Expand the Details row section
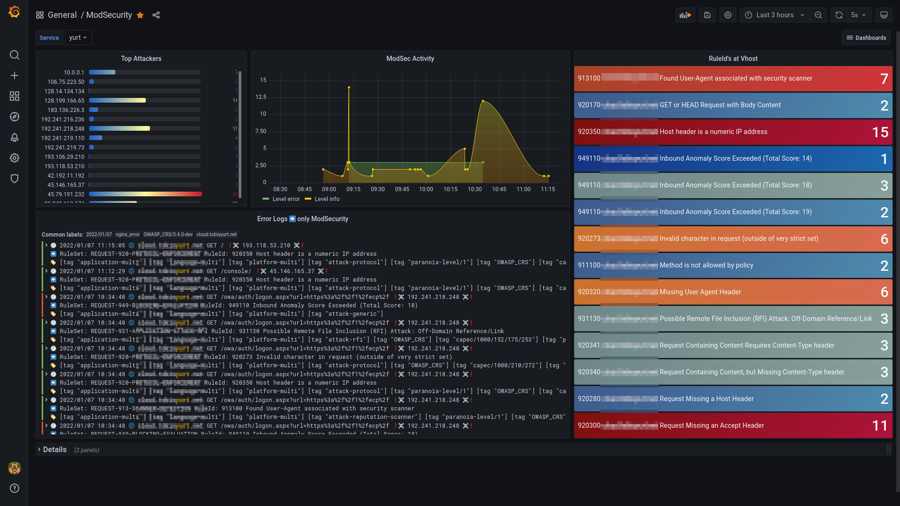 (x=54, y=449)
